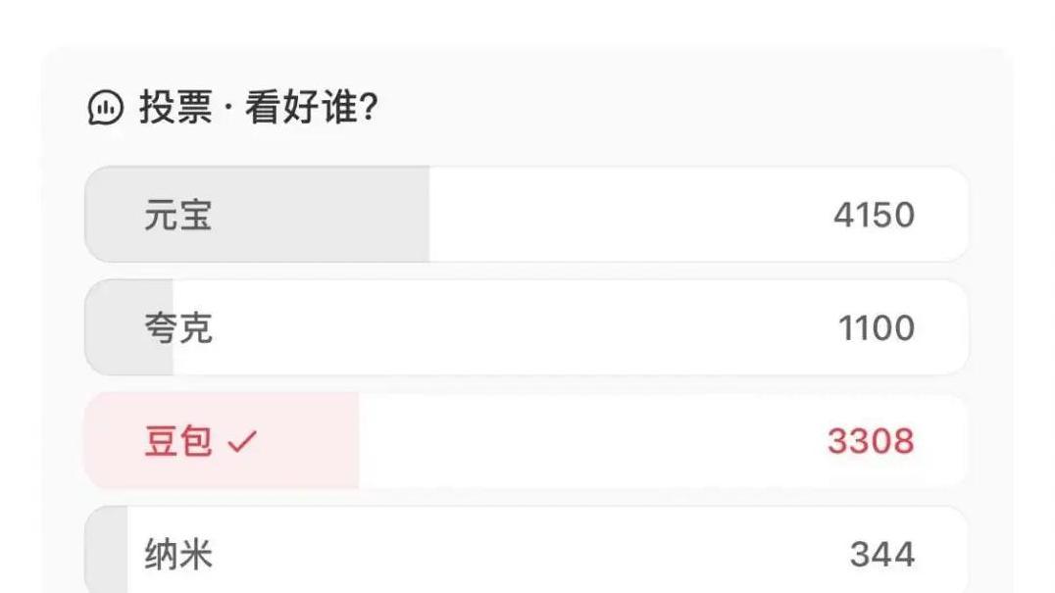Click the 看好谁? question text
The width and height of the screenshot is (1055, 593).
tap(311, 108)
